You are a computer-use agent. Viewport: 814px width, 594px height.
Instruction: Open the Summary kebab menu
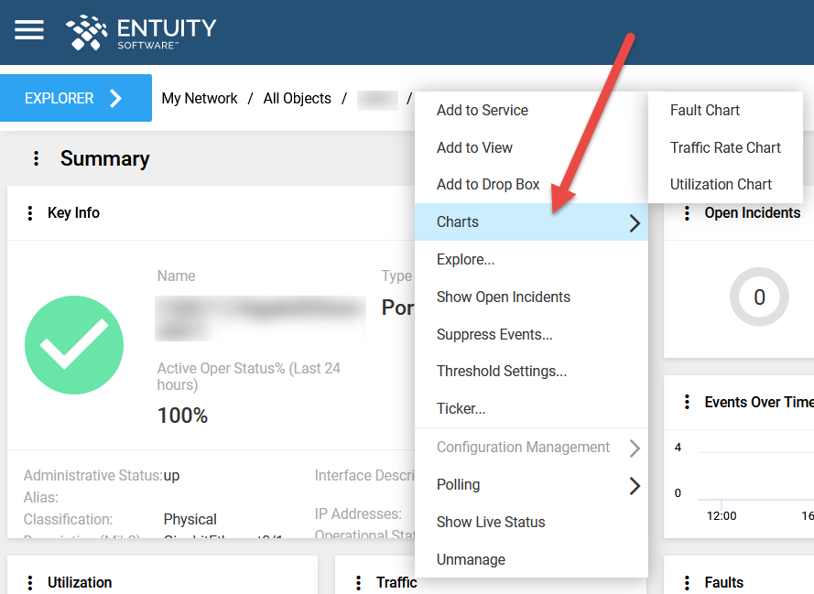coord(37,159)
